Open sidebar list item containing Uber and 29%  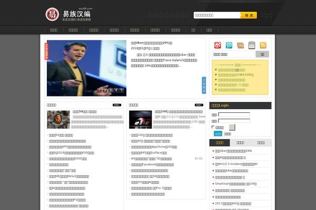point(233,151)
